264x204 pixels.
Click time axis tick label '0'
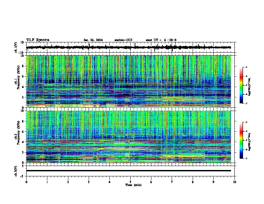26,182
